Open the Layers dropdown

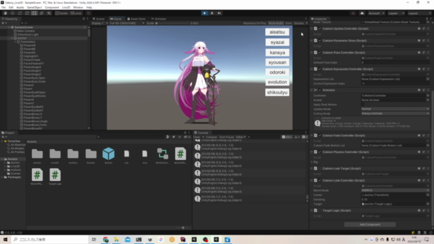tap(396, 13)
